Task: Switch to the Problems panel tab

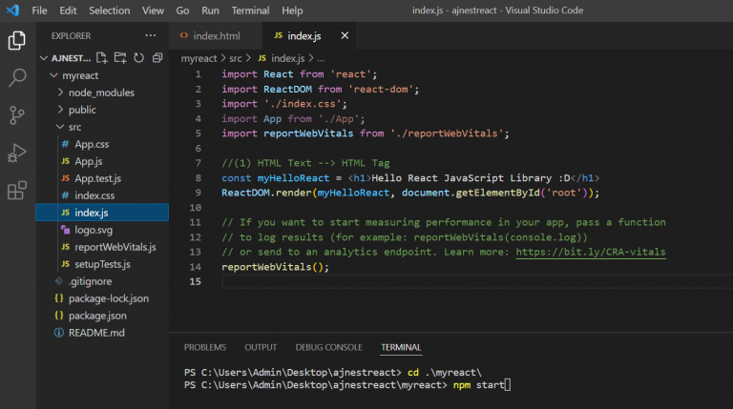Action: pyautogui.click(x=205, y=347)
